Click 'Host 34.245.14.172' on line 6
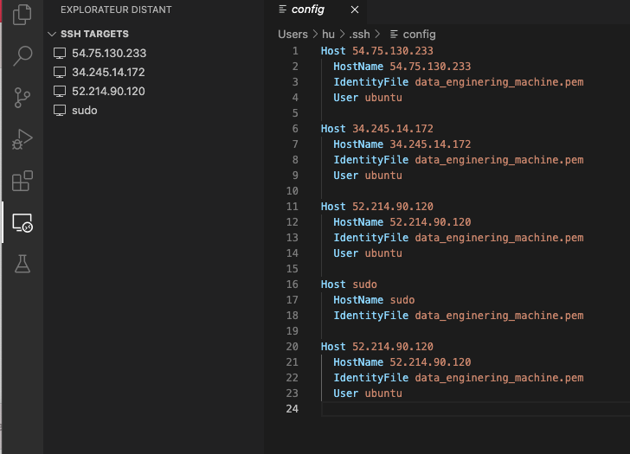 (x=377, y=129)
